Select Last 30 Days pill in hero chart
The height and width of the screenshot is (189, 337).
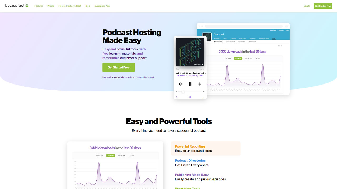pyautogui.click(x=238, y=59)
